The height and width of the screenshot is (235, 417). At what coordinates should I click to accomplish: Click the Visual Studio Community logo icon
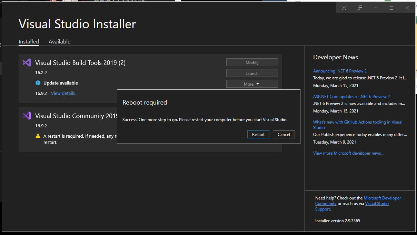click(27, 116)
